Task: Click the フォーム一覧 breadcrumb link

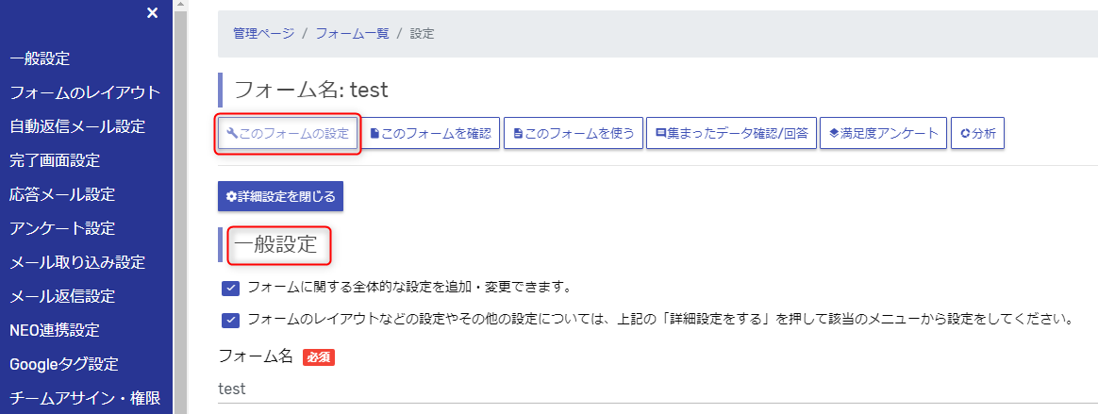Action: [x=352, y=33]
